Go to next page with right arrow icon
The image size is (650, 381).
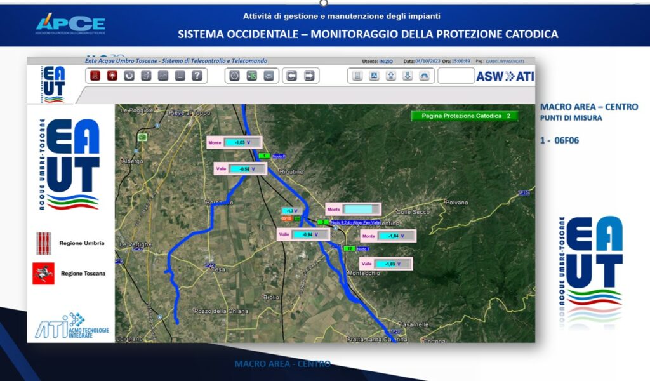(x=309, y=76)
